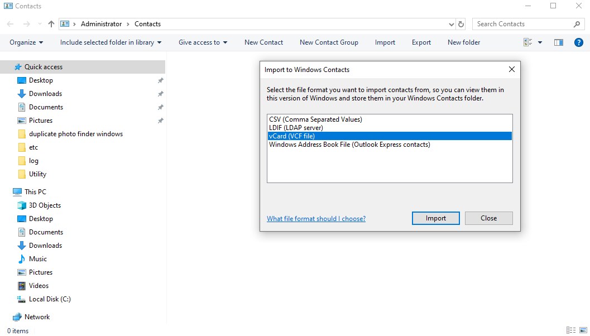Click the Contacts icon in the address bar
Viewport: 590px width, 336px height.
pyautogui.click(x=65, y=23)
